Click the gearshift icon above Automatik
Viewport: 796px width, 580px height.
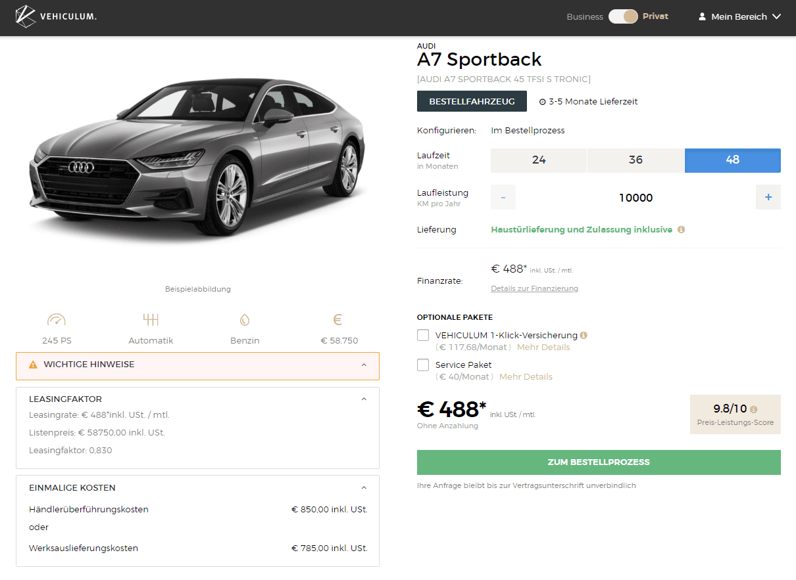[151, 320]
